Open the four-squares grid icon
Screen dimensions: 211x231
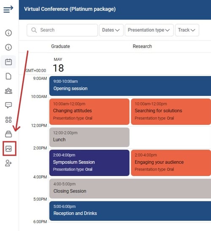(8, 120)
